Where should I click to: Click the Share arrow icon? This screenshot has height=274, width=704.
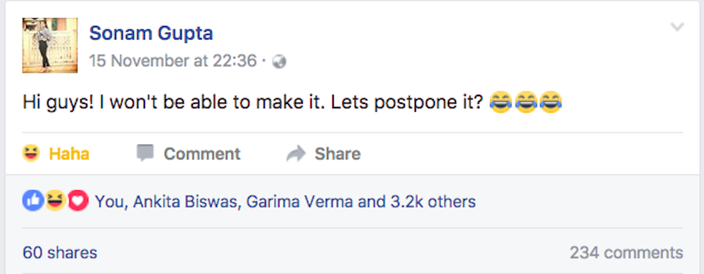click(296, 154)
